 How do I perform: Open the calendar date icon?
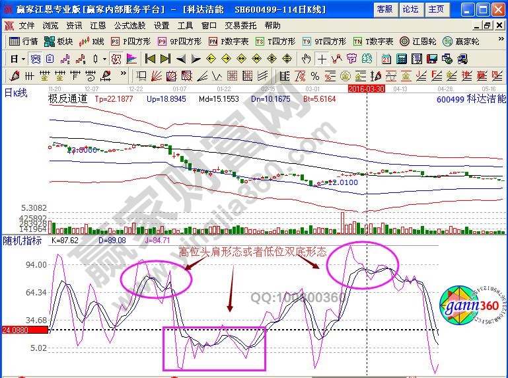pos(386,58)
